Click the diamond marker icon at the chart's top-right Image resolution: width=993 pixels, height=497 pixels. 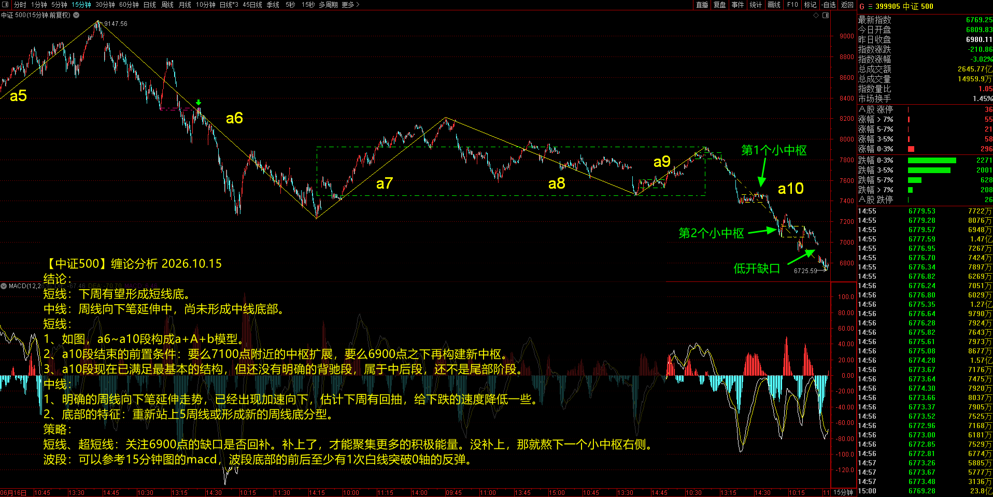click(x=816, y=15)
